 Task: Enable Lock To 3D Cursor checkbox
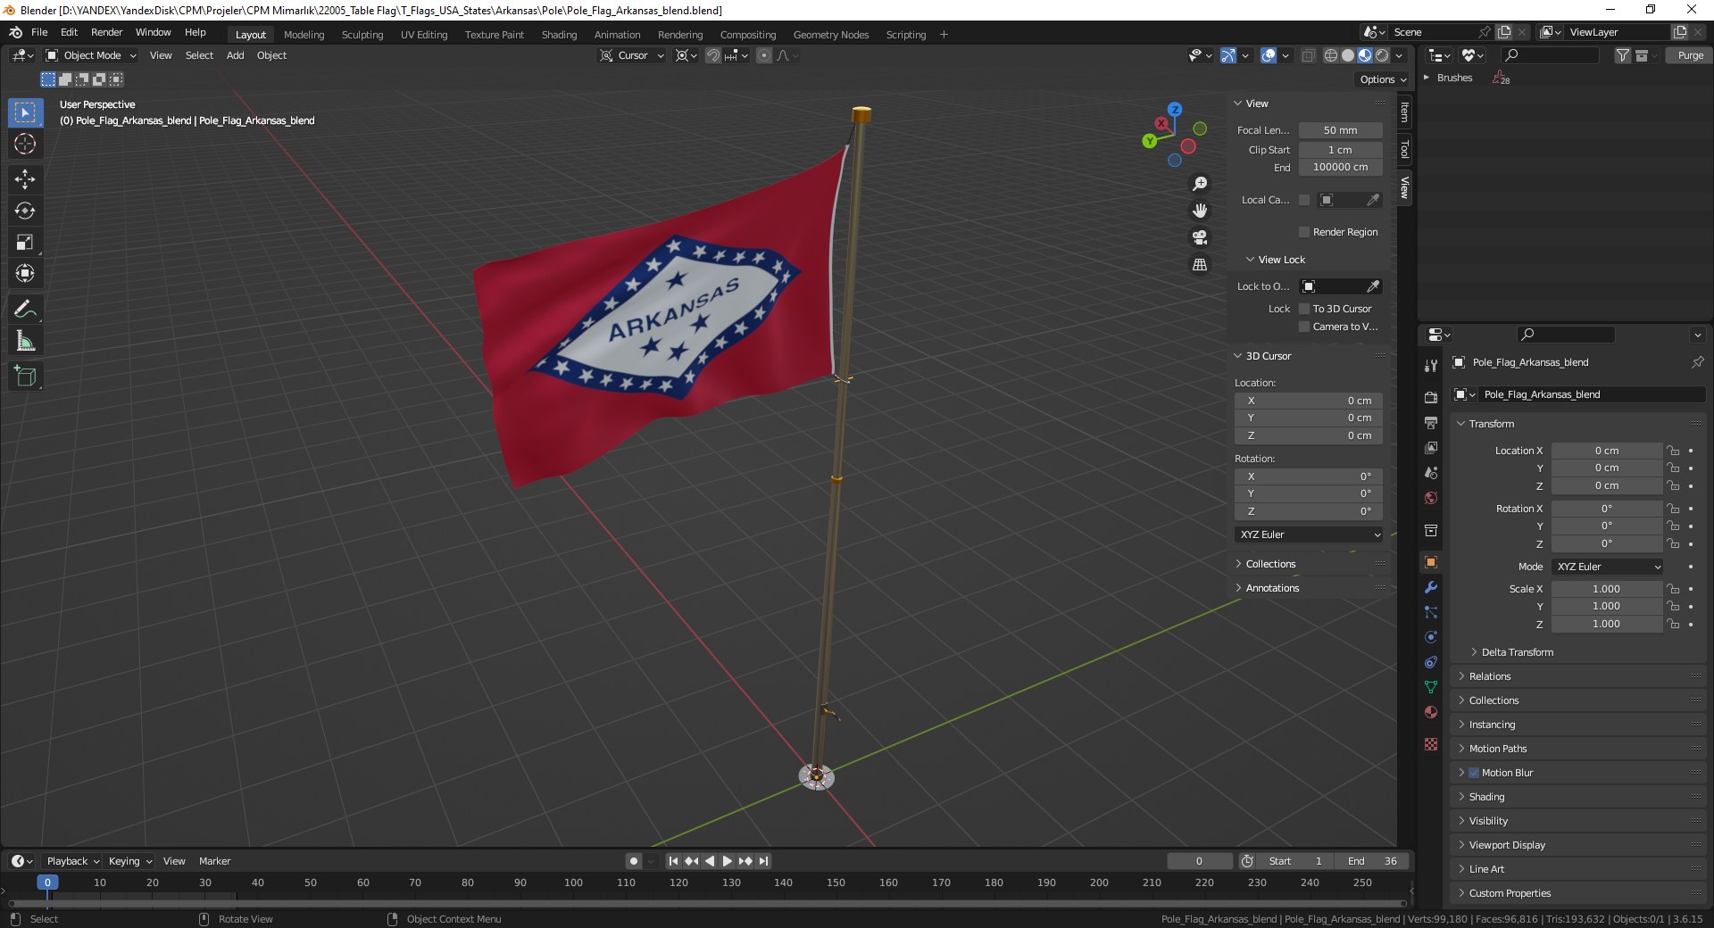tap(1304, 309)
